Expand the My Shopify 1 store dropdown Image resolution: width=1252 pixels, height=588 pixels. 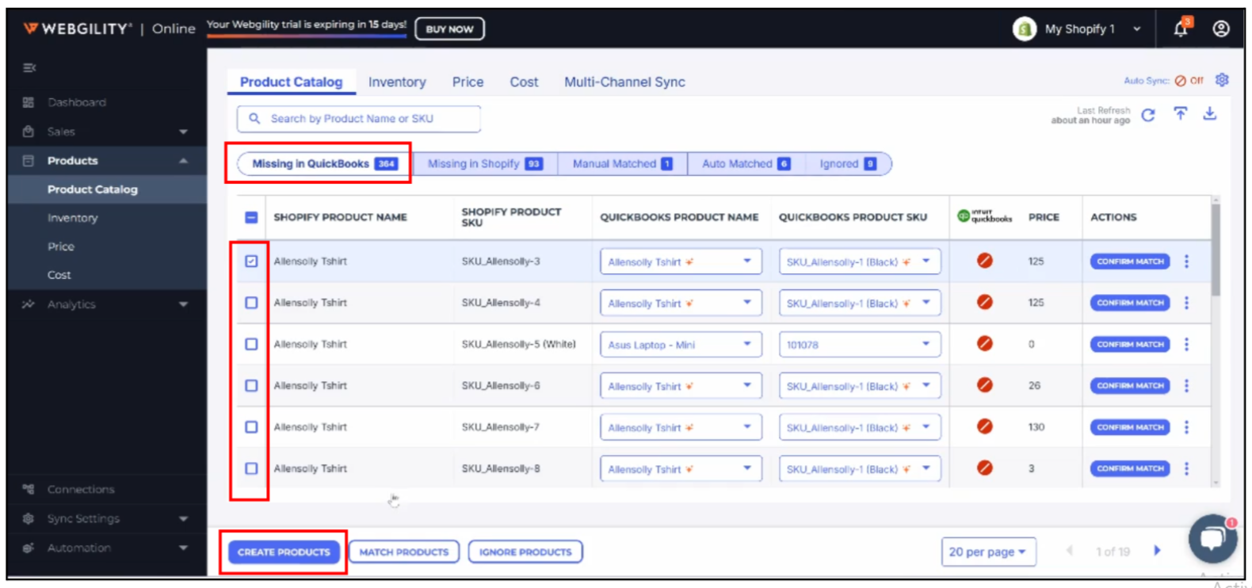point(1136,29)
